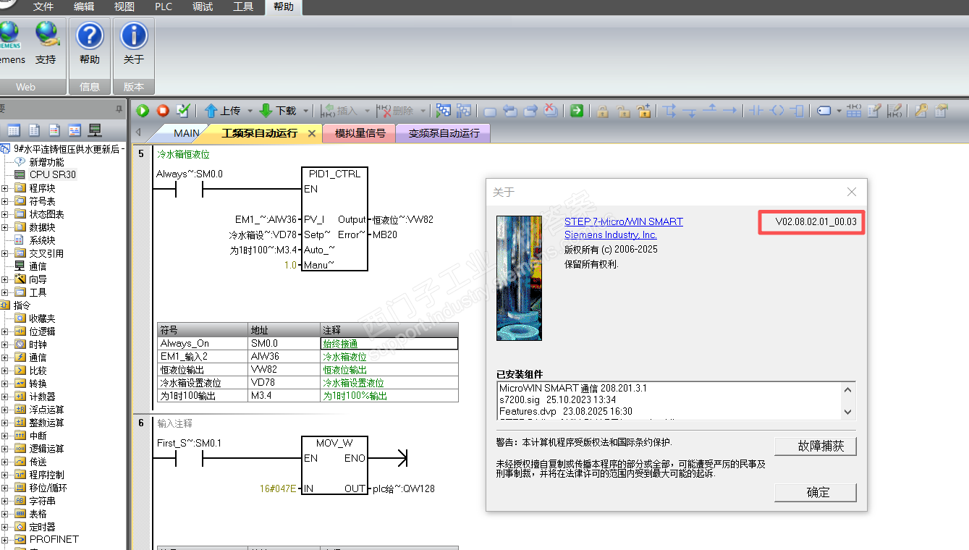Screen dimensions: 969x550
Task: Click the 确定 button in About dialog
Action: click(816, 492)
